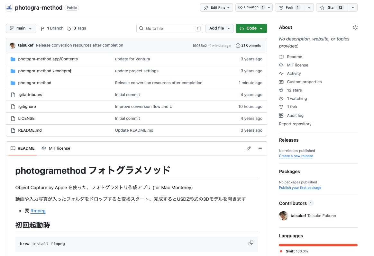This screenshot has height=256, width=374.
Task: Click the About settings gear icon
Action: [355, 28]
